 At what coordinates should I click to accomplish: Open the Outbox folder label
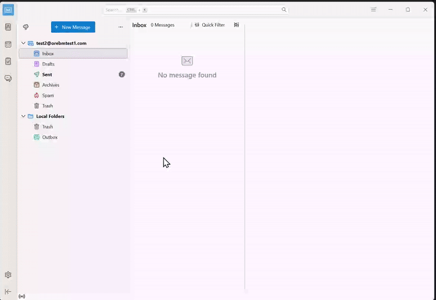(x=50, y=137)
